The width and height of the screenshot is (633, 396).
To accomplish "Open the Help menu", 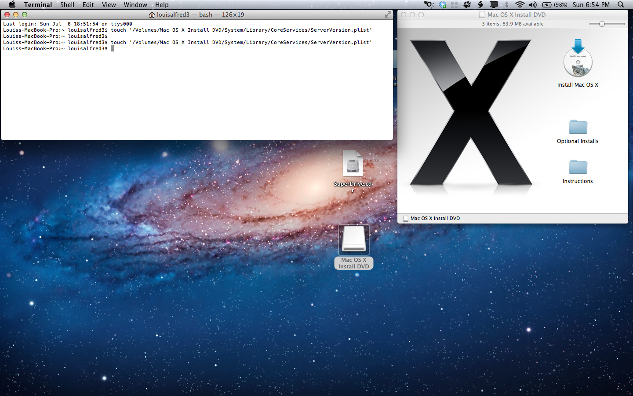I will (x=162, y=4).
